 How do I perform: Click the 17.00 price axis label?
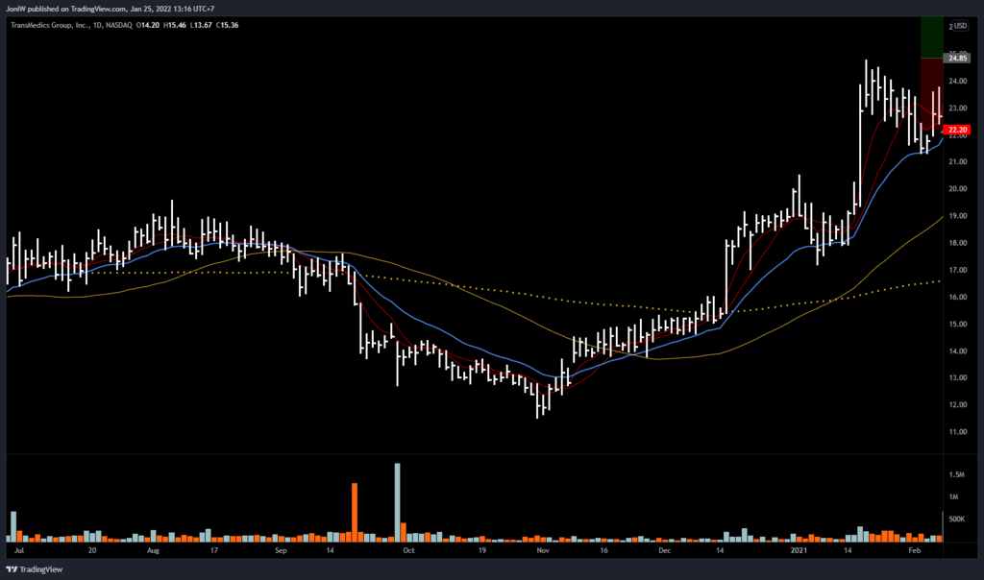tap(956, 271)
